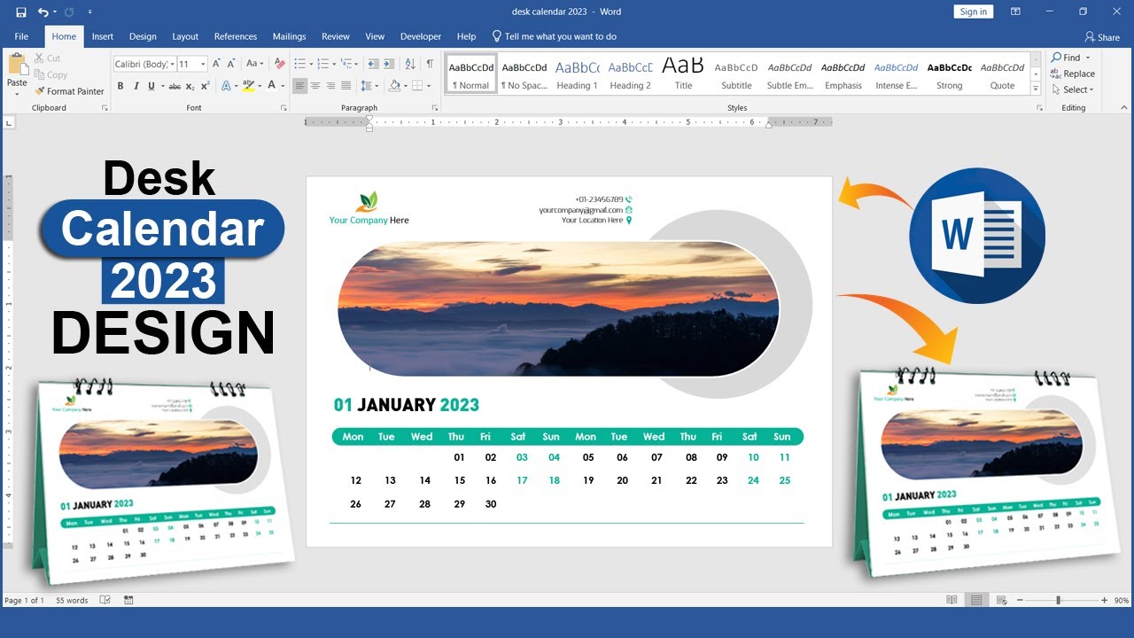Open the Change Case Aa dropdown

pos(255,64)
